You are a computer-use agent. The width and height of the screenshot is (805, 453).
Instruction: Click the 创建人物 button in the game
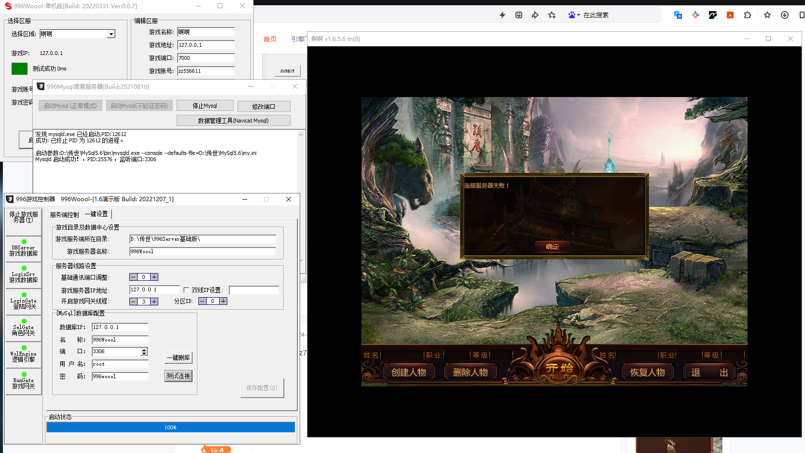tap(409, 372)
